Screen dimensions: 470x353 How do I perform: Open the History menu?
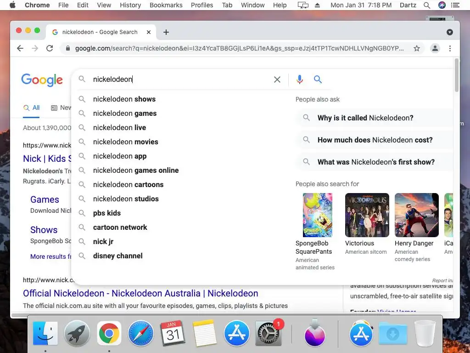click(130, 5)
